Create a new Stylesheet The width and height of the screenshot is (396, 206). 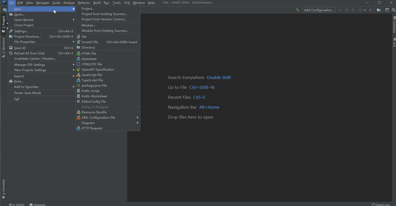tap(108, 59)
